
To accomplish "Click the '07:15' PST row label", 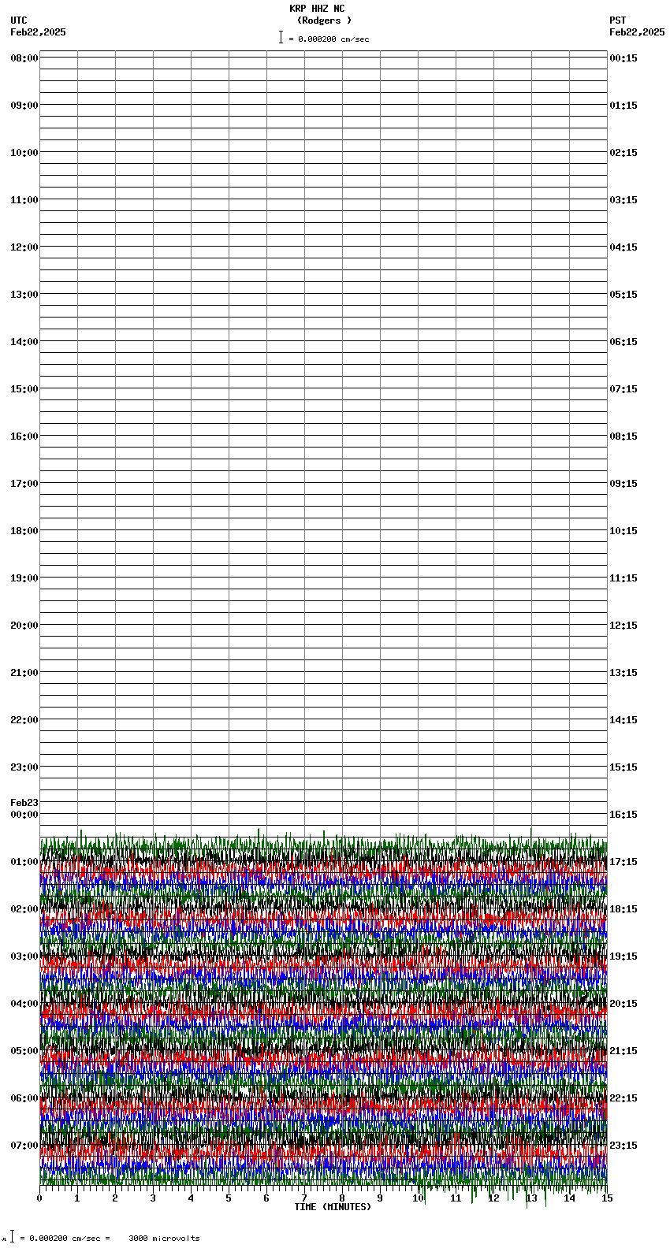I will click(623, 389).
